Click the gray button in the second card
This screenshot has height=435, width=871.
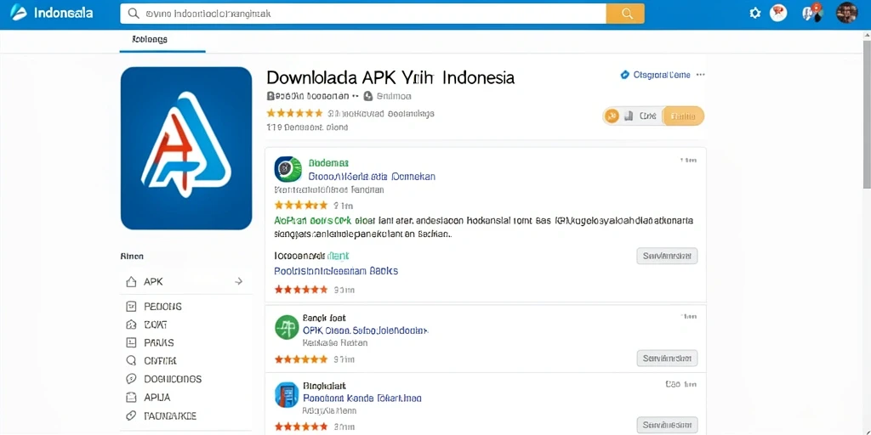point(667,359)
